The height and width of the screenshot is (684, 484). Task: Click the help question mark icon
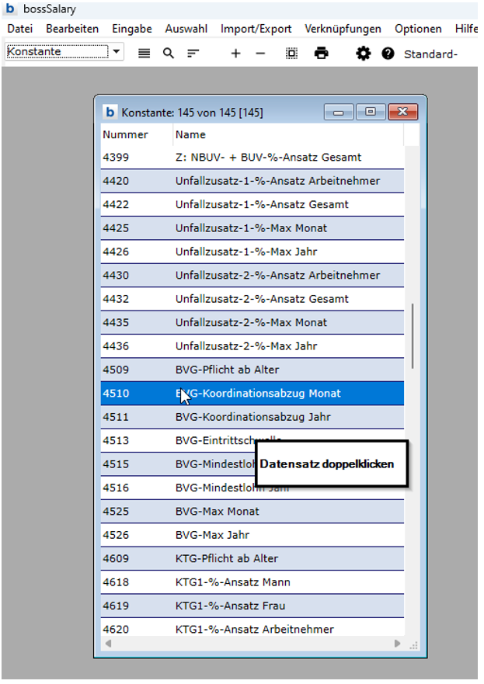[388, 54]
